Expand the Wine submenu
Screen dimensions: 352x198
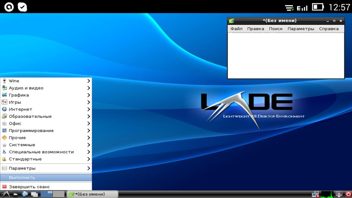[46, 81]
